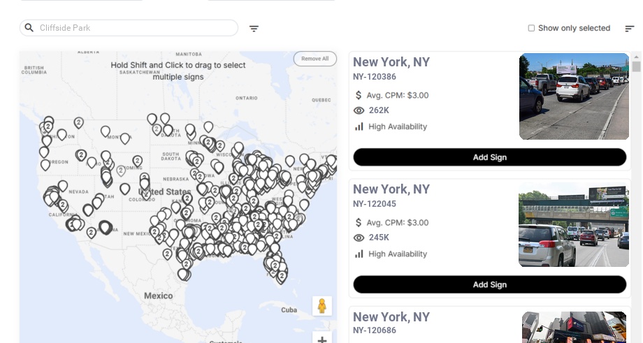Add sign NY-122045 to selection

tap(489, 284)
